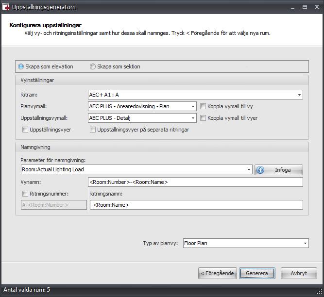Viewport: 324px width, 297px height.
Task: Click in the Ritningsnamn input field
Action: tap(196, 205)
